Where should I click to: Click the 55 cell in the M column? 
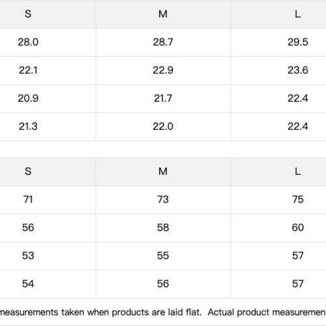pos(163,256)
